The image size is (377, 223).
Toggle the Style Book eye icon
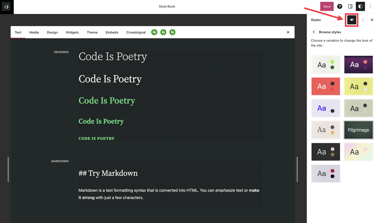point(352,20)
